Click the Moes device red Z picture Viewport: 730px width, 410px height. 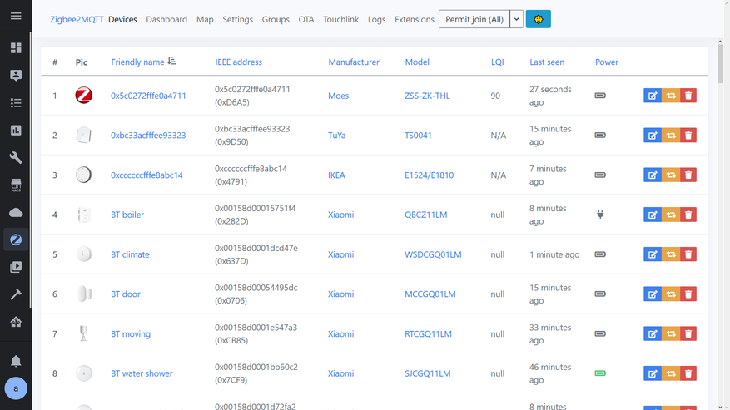tap(84, 96)
